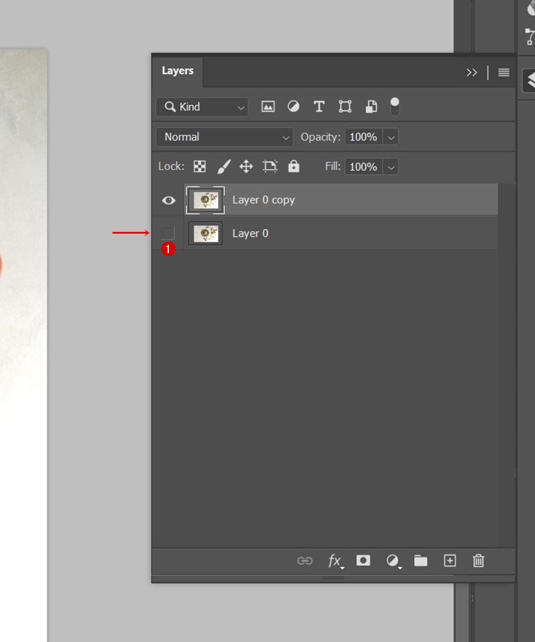This screenshot has width=535, height=642.
Task: Filter layers by type layer icon
Action: 319,107
